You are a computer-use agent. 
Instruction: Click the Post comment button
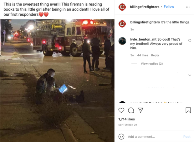[x=187, y=137]
